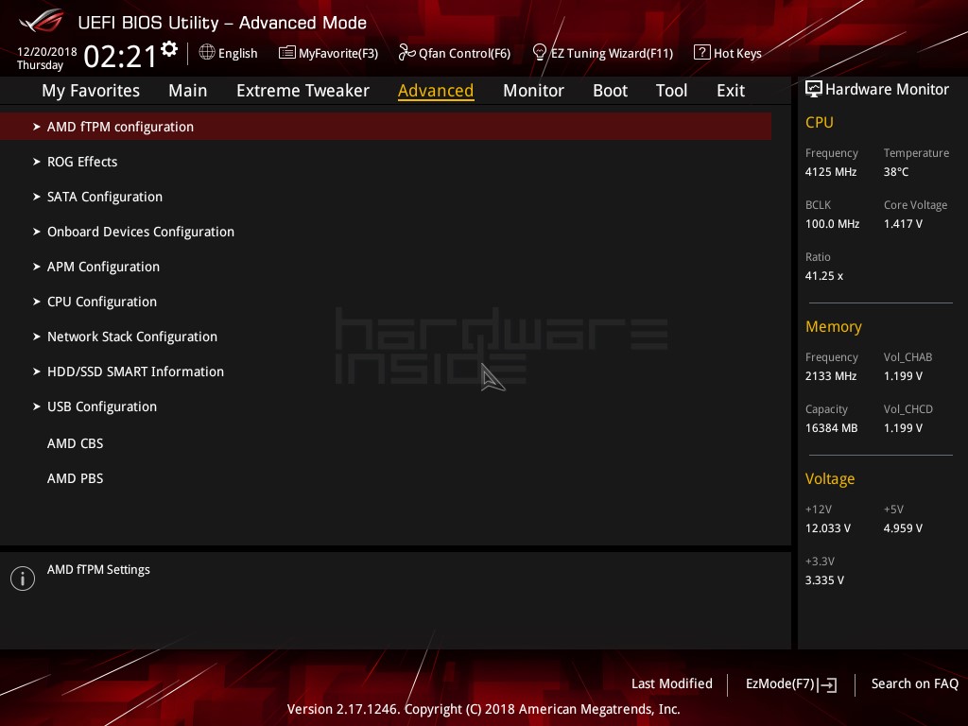
Task: Select the Advanced tab
Action: pos(436,91)
